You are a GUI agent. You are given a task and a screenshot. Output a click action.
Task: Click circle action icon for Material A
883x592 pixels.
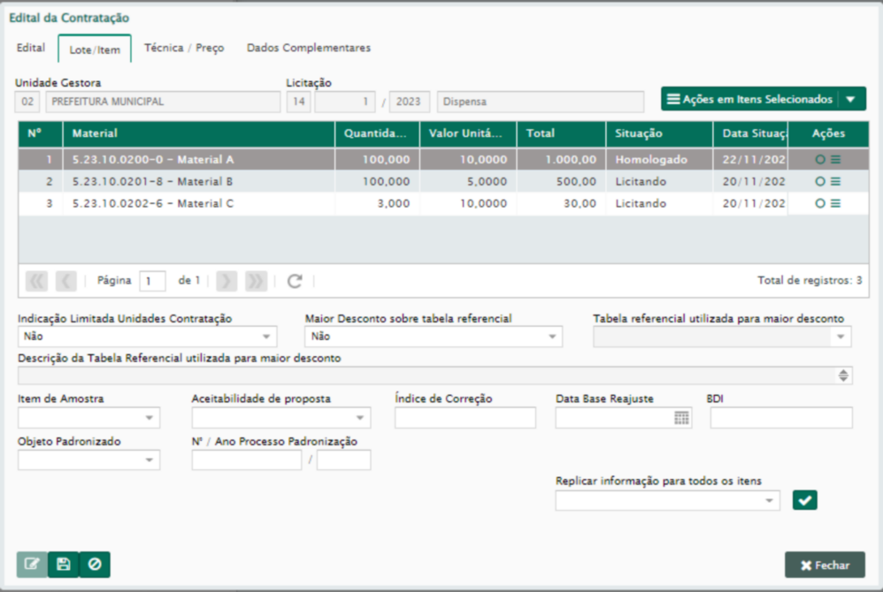point(820,160)
